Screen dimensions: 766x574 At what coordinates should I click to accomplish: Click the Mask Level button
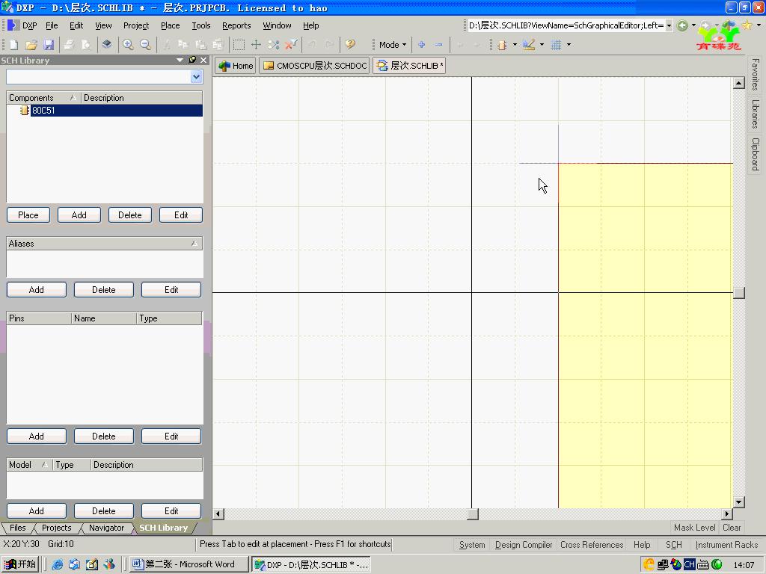tap(695, 528)
